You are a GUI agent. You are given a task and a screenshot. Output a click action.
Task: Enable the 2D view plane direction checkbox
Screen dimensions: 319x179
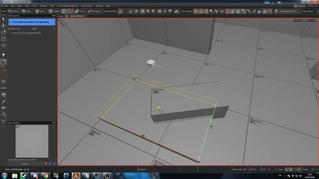click(10, 33)
